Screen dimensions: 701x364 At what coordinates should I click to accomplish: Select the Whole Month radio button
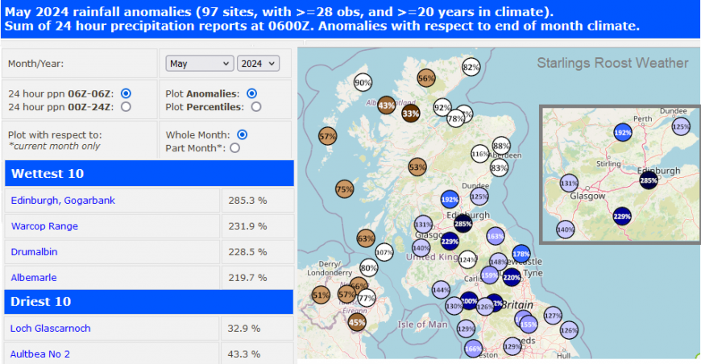243,134
